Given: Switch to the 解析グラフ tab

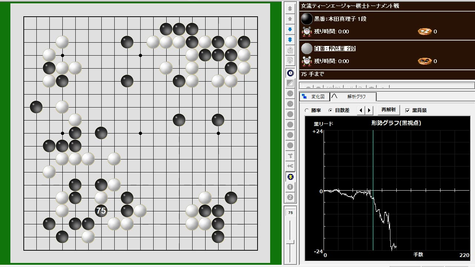Looking at the screenshot, I should pos(353,96).
